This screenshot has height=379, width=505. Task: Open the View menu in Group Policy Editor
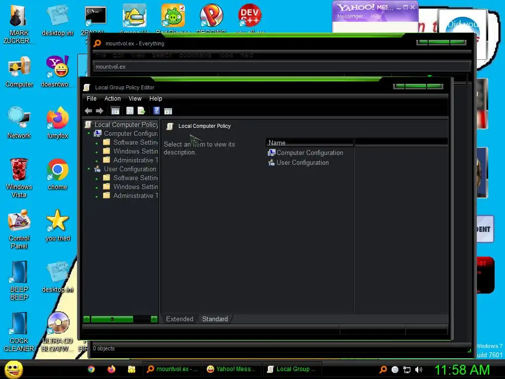[x=135, y=99]
